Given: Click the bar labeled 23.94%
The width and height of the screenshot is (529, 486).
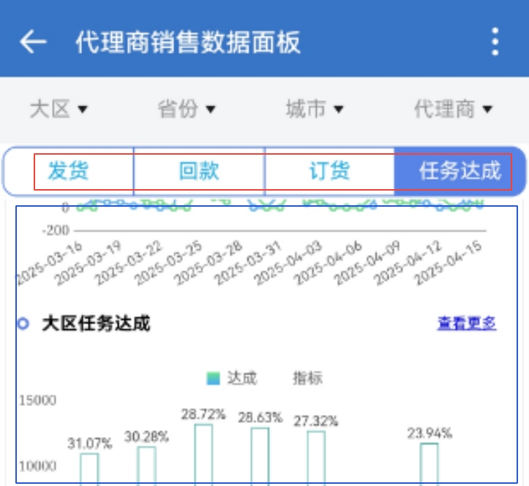Looking at the screenshot, I should [429, 464].
